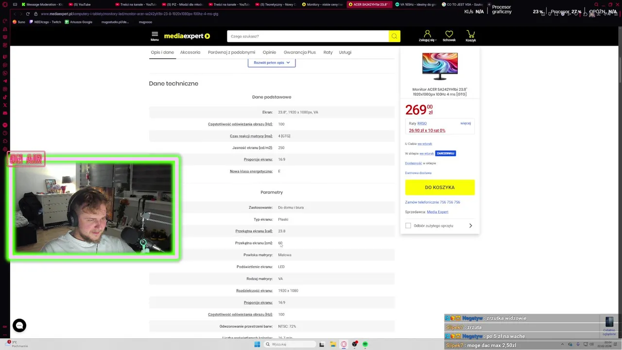Switch to VA 165Hz browser tab
The height and width of the screenshot is (350, 622).
415,4
